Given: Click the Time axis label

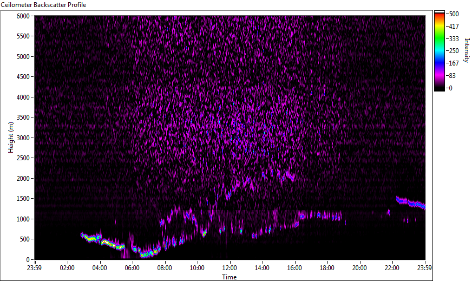Looking at the screenshot, I should pos(229,277).
